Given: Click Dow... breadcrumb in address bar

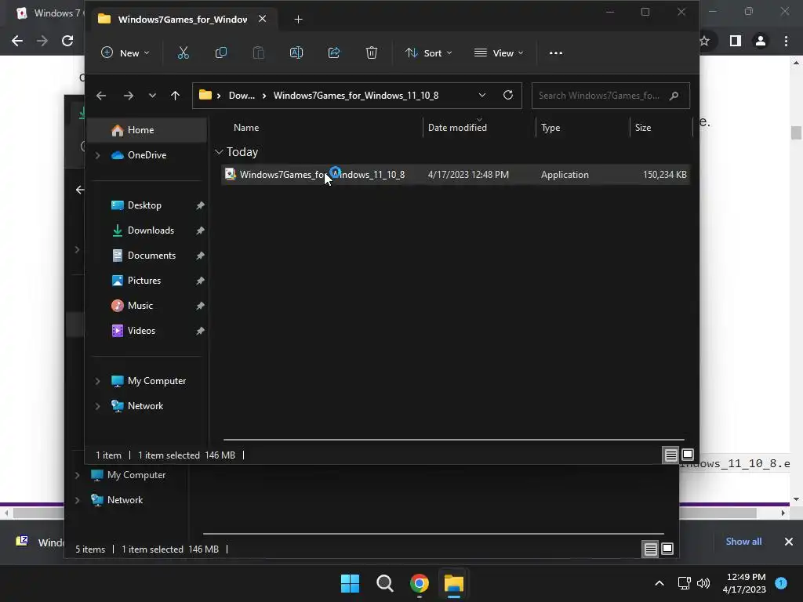Looking at the screenshot, I should [242, 96].
